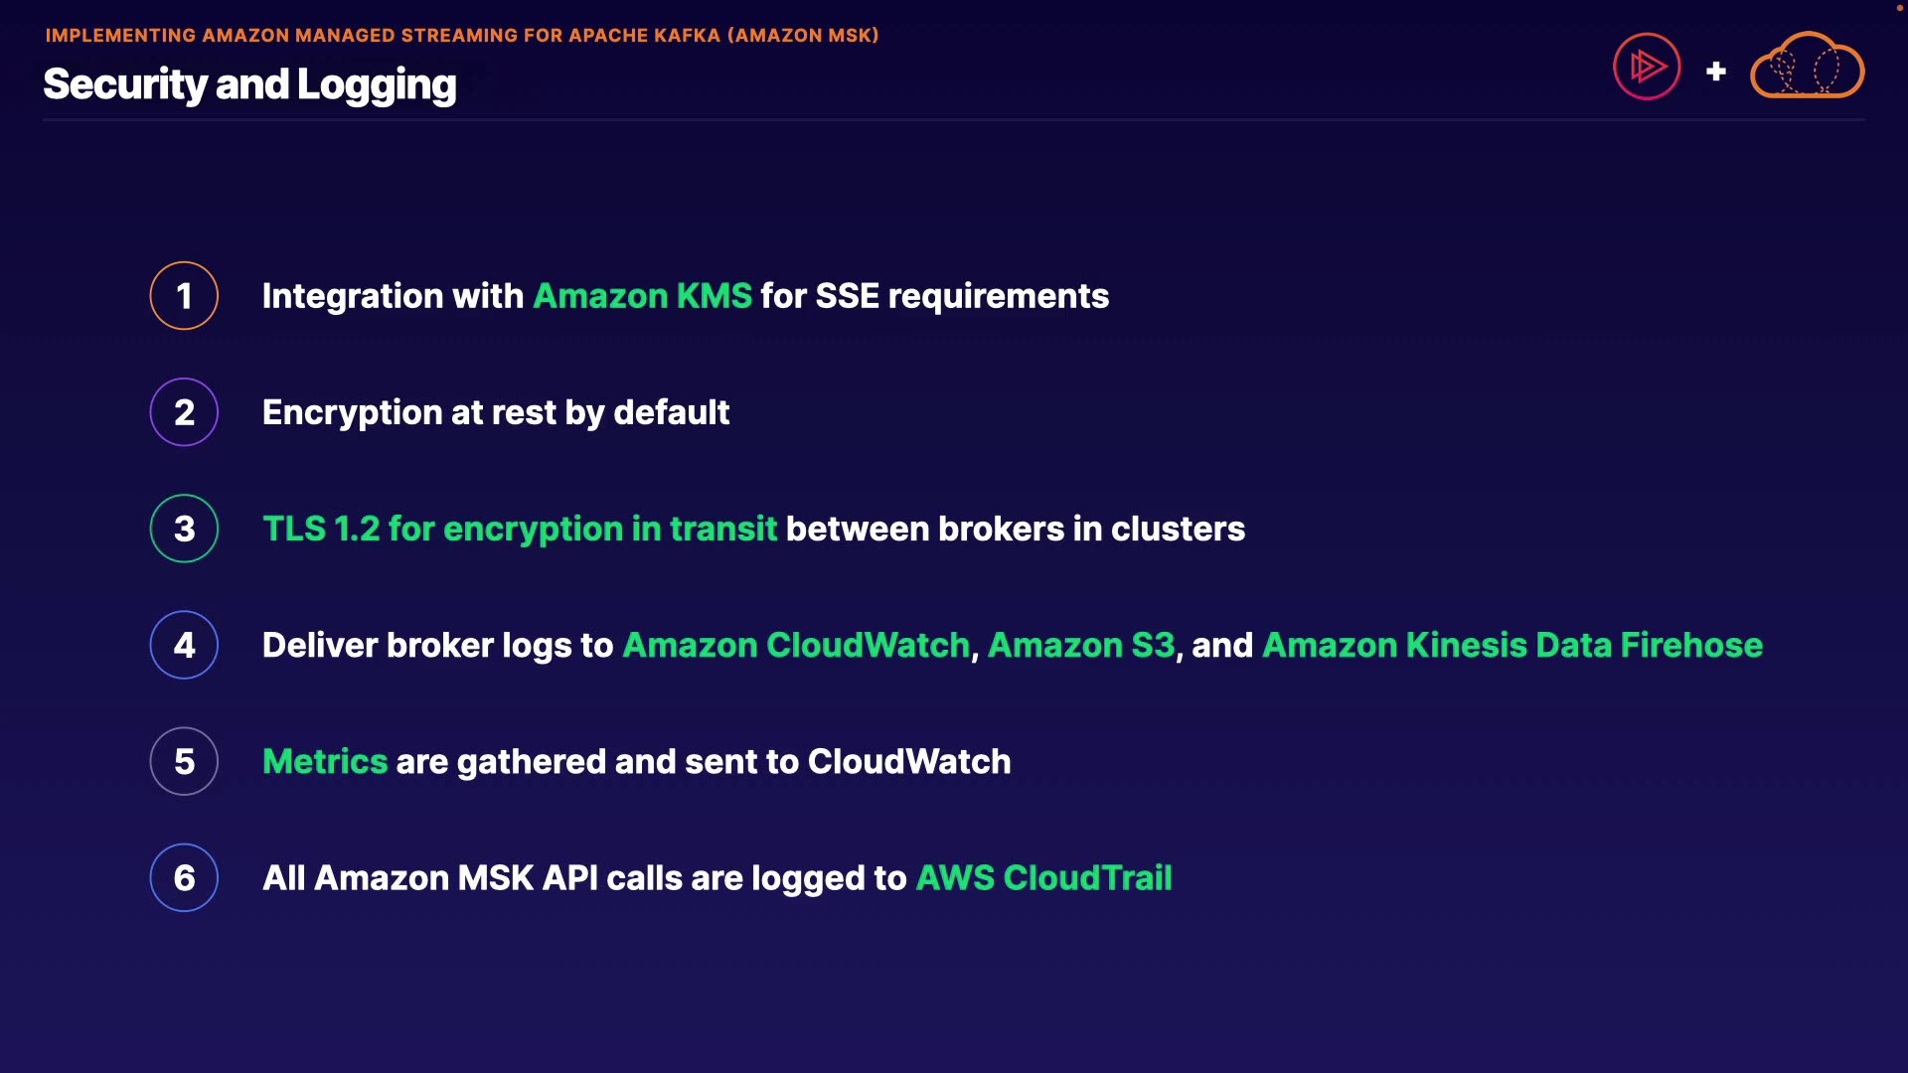
Task: Click the small orange dot in top corner
Action: click(x=1899, y=8)
